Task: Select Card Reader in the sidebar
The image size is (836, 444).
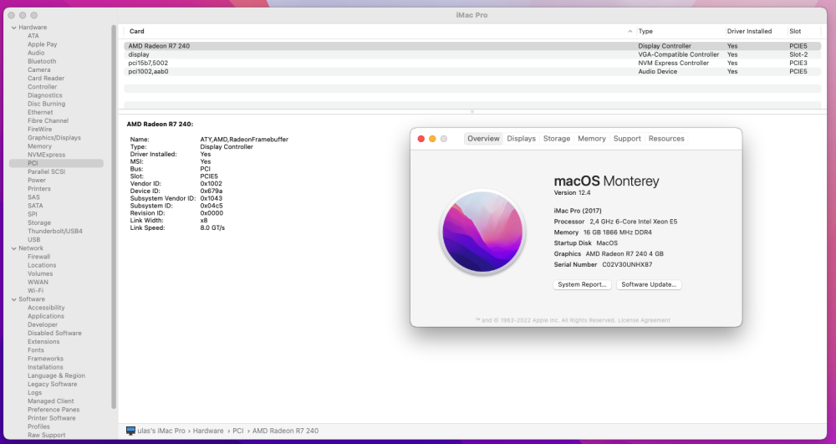Action: click(x=46, y=79)
